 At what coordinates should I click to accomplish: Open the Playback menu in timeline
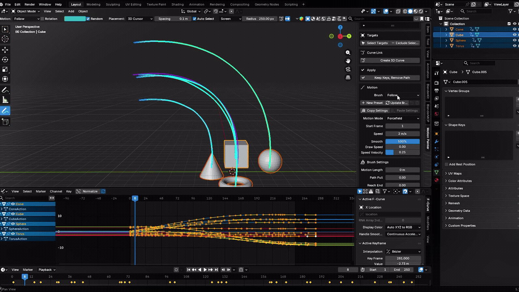pos(46,270)
